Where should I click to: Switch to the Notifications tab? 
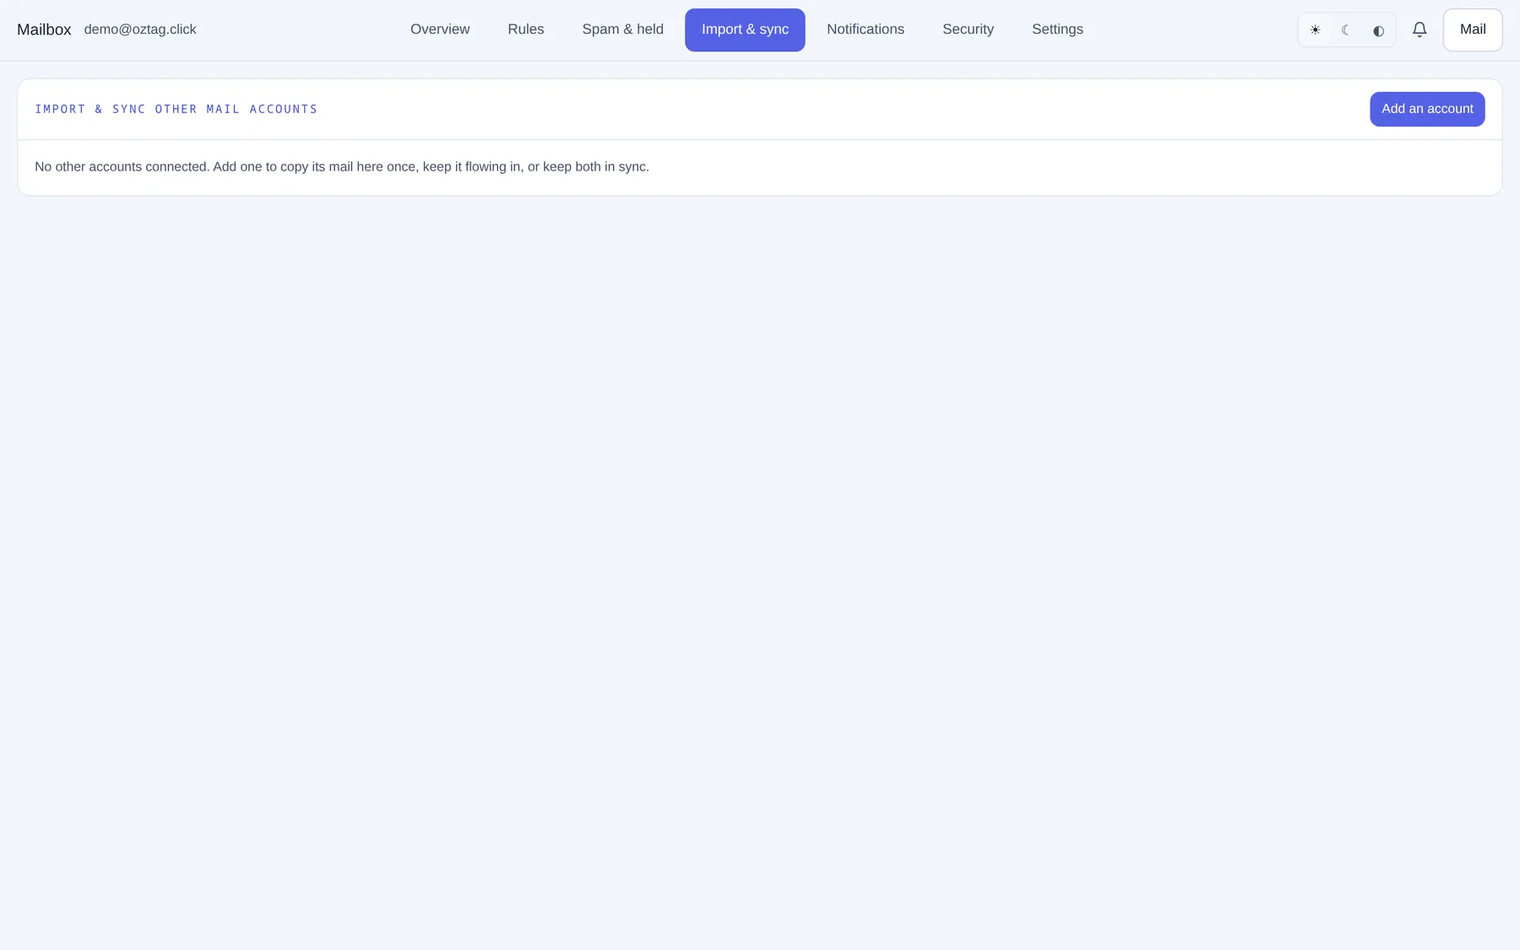866,30
